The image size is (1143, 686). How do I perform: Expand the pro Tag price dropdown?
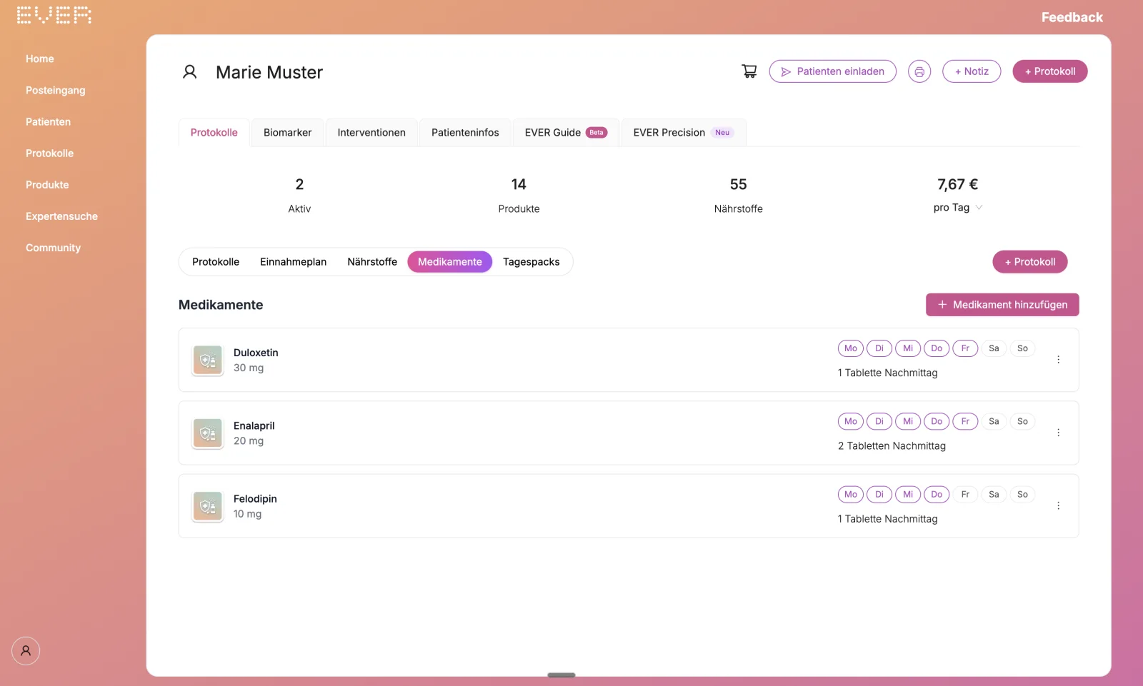(958, 208)
